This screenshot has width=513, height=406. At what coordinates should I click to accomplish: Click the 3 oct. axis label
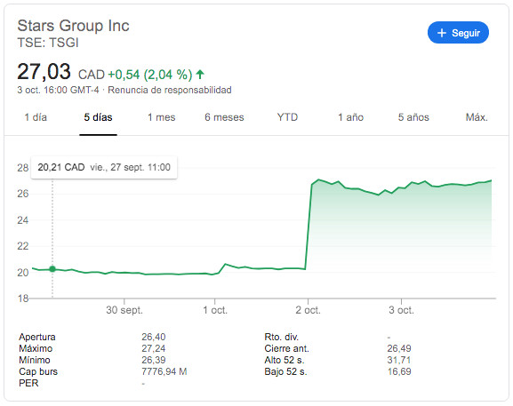402,310
